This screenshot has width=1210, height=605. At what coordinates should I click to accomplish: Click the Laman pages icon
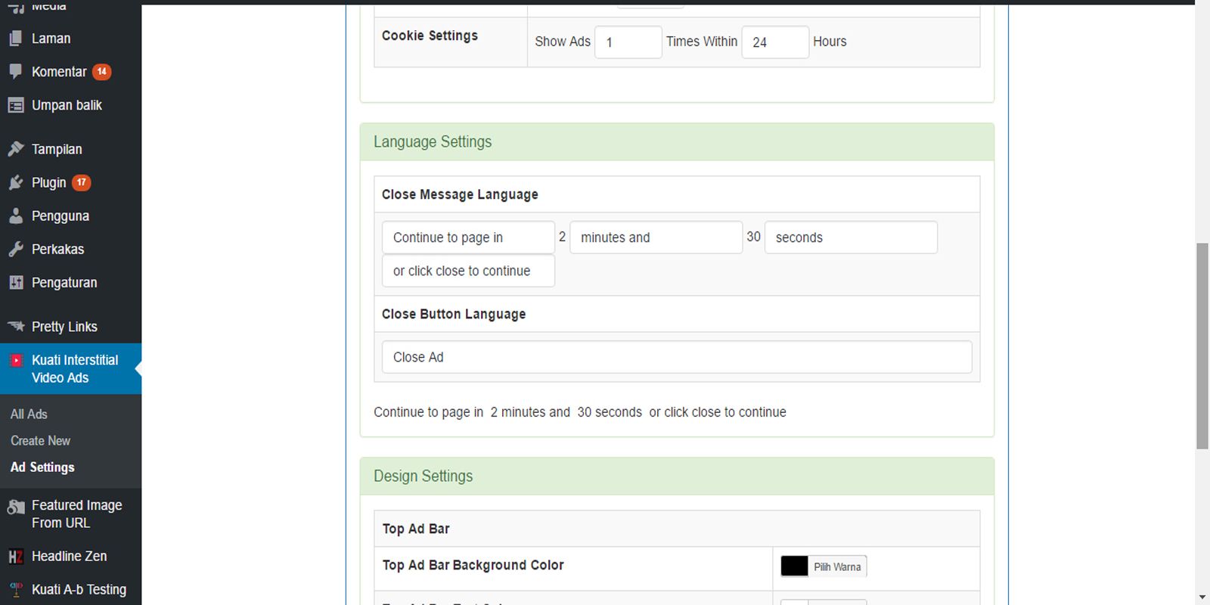coord(16,39)
